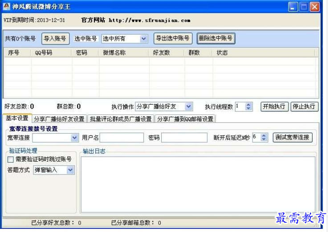
Task: Click the 已分享好友总数 status text
Action: pos(57,223)
